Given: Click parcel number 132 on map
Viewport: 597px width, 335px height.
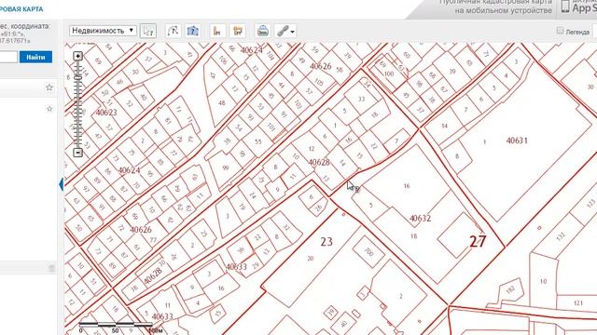Looking at the screenshot, I should tap(560, 236).
